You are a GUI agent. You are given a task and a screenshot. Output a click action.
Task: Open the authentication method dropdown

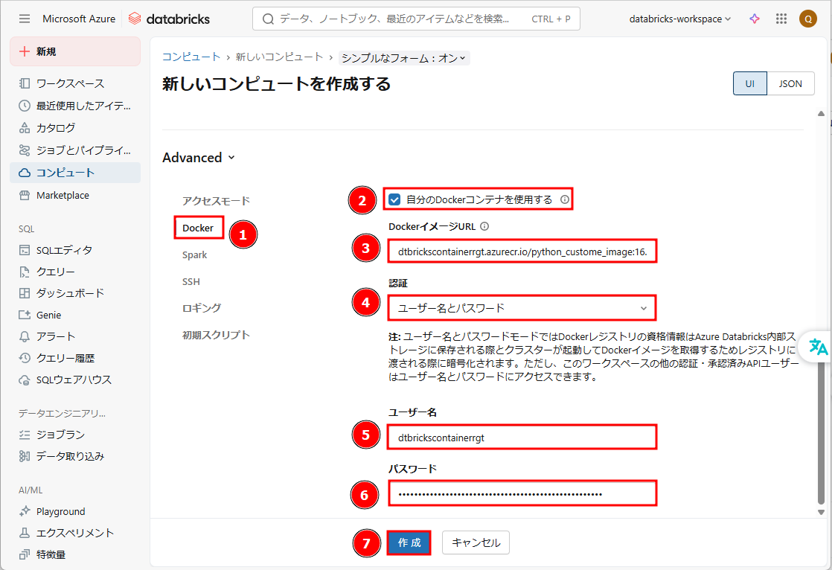tap(522, 308)
